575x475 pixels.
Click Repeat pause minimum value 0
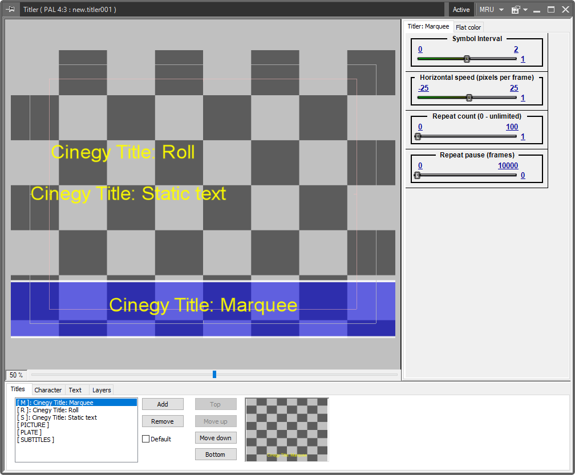click(420, 166)
